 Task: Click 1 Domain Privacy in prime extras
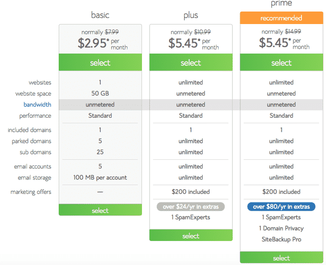click(x=281, y=228)
